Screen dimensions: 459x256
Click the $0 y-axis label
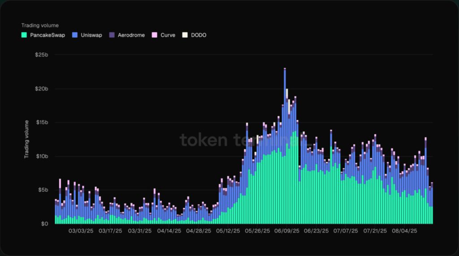coord(44,224)
